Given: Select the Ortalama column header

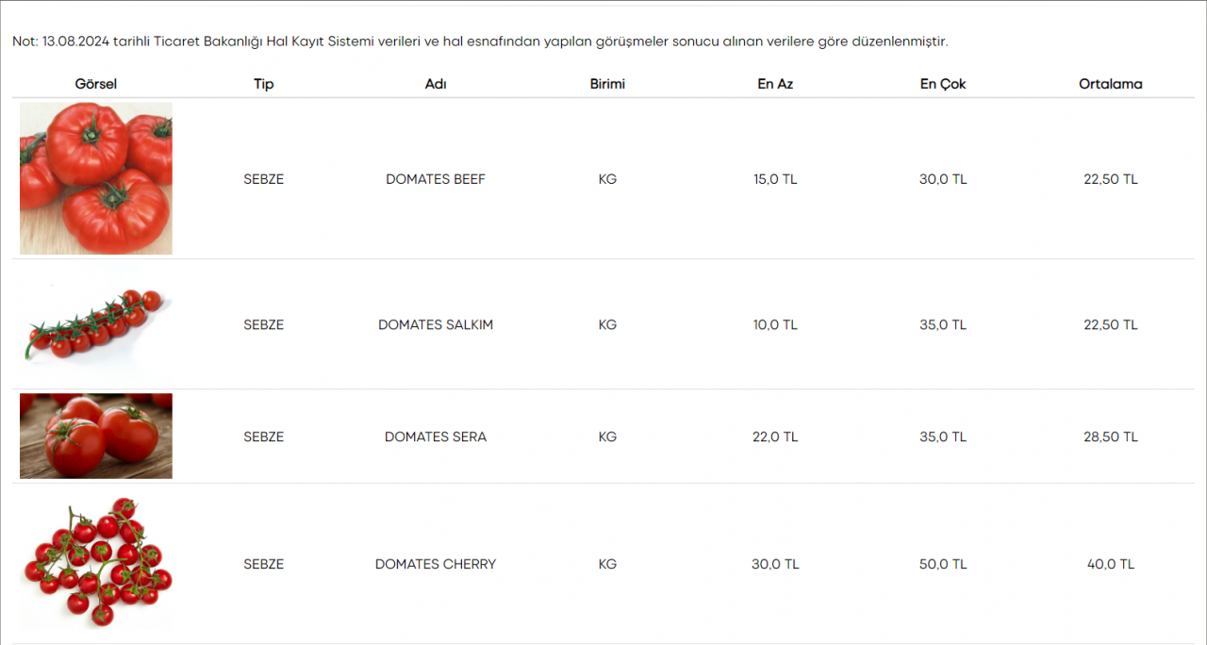Looking at the screenshot, I should click(1111, 84).
